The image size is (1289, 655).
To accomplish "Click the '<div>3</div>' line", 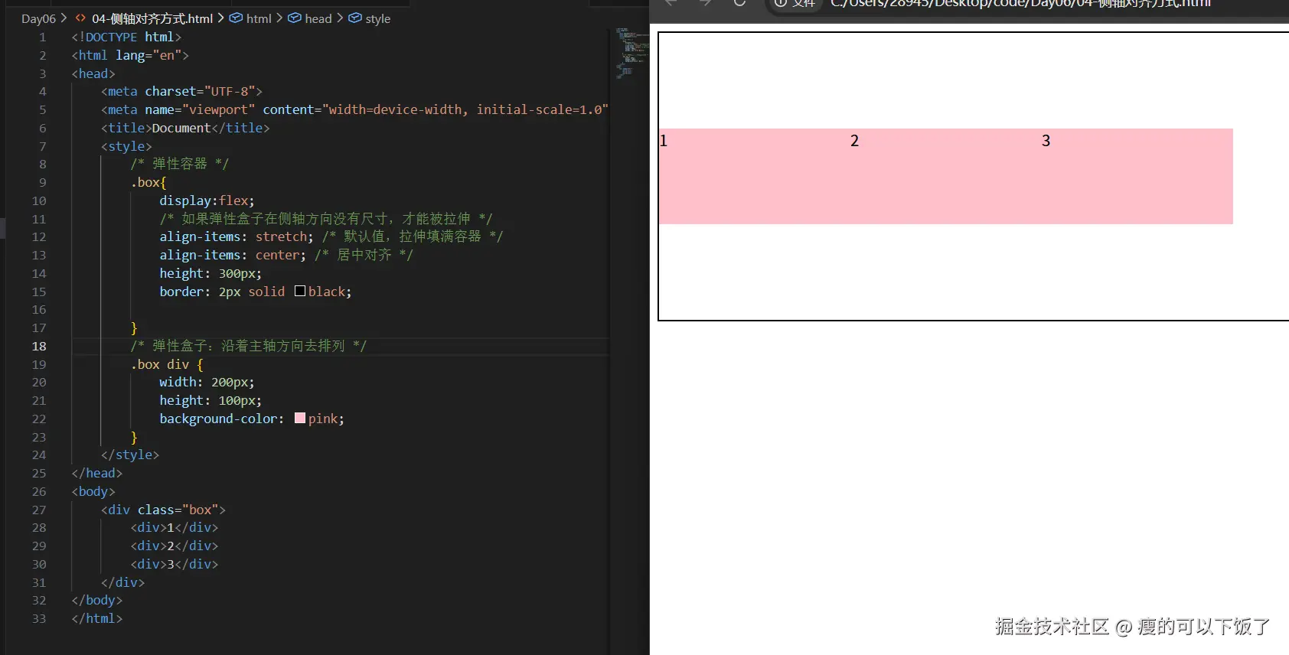I will pyautogui.click(x=175, y=564).
